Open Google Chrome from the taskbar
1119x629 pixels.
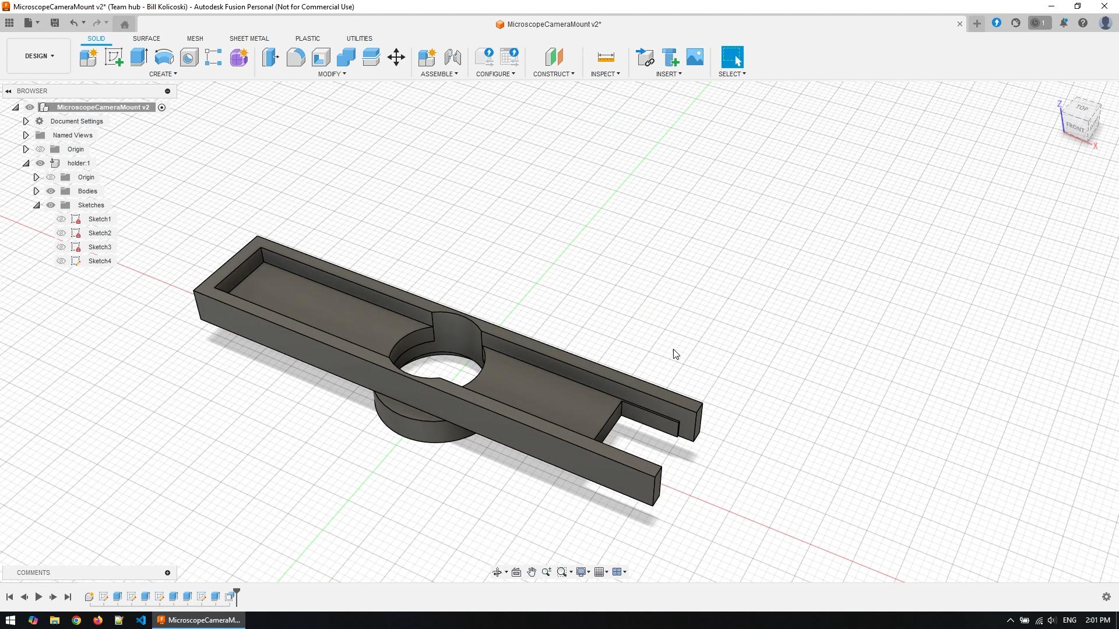76,620
